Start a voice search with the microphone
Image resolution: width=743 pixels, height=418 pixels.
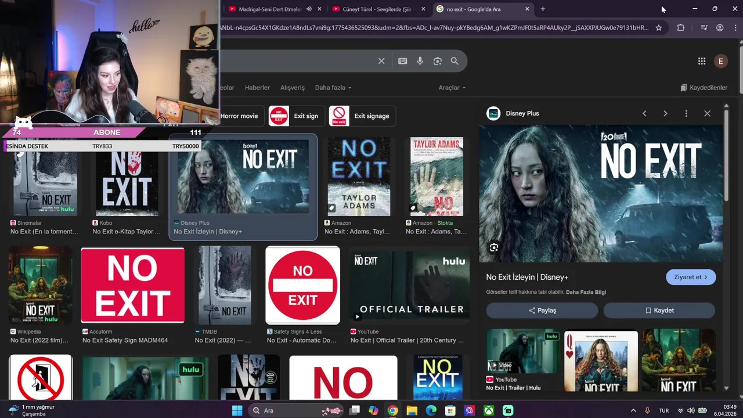(420, 61)
